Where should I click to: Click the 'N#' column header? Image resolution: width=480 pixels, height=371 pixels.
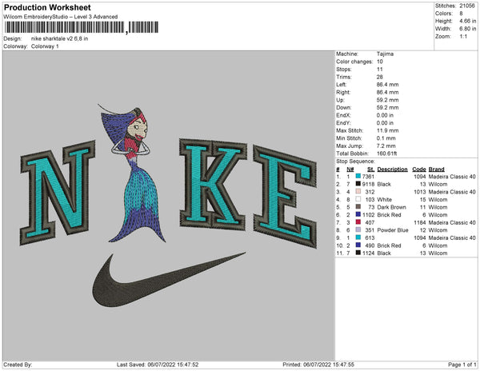[x=350, y=170]
